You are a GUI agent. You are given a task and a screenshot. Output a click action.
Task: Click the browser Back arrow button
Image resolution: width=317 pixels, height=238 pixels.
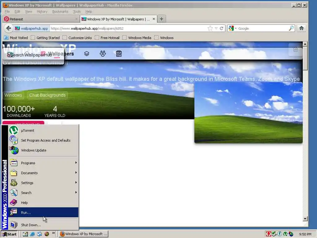[x=8, y=28]
